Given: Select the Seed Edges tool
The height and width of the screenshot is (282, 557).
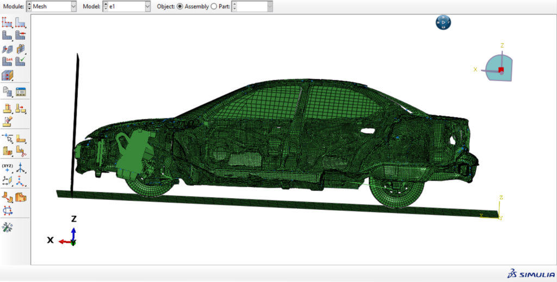Looking at the screenshot, I should 20,23.
